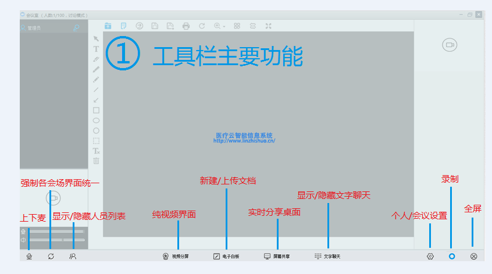Click the microphone icon beside the volume slider
The width and height of the screenshot is (492, 274).
pos(23,232)
